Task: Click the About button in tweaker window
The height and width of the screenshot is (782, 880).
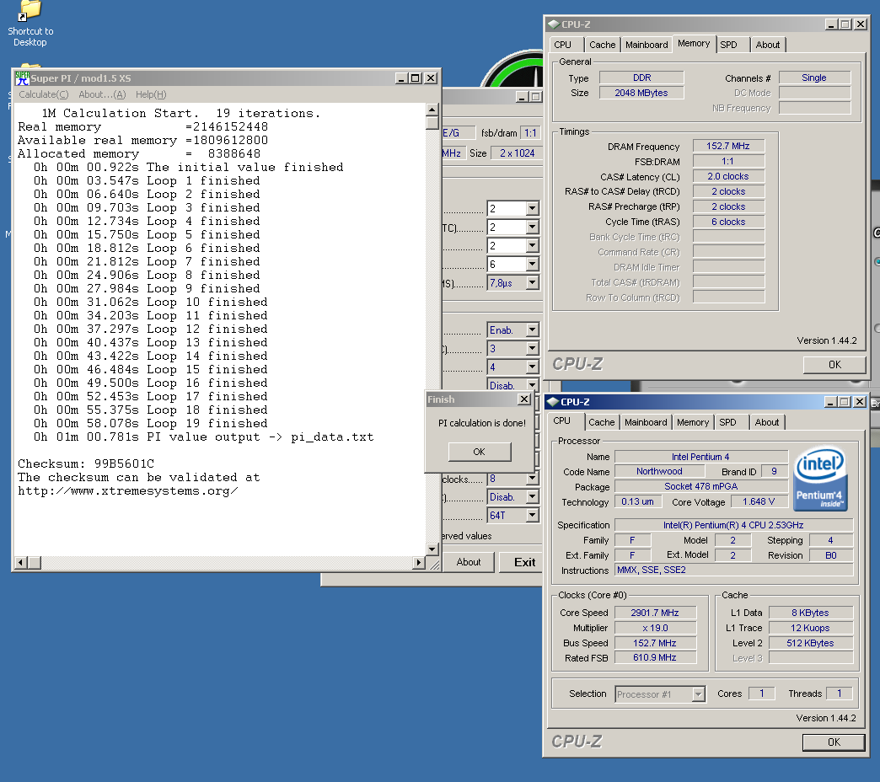Action: [x=469, y=562]
